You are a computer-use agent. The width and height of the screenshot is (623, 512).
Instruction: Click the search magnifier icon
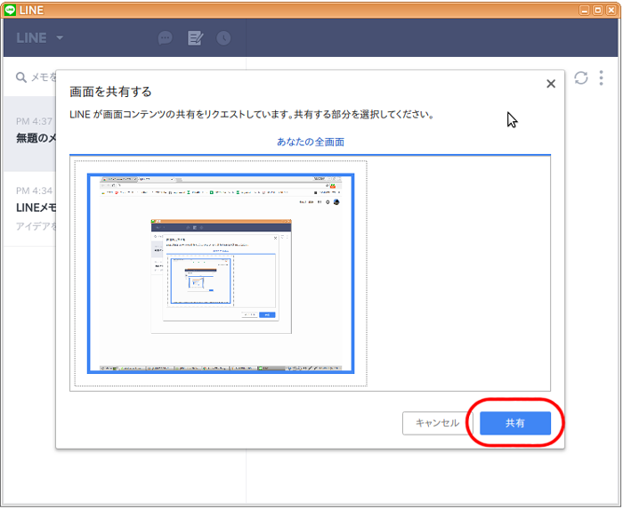21,77
